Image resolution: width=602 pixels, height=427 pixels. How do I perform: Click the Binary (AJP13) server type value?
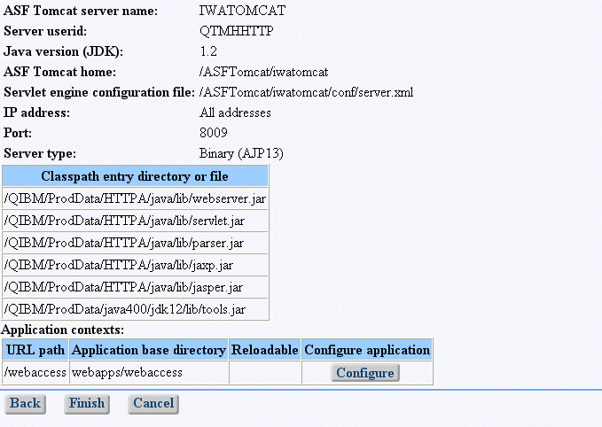coord(241,153)
